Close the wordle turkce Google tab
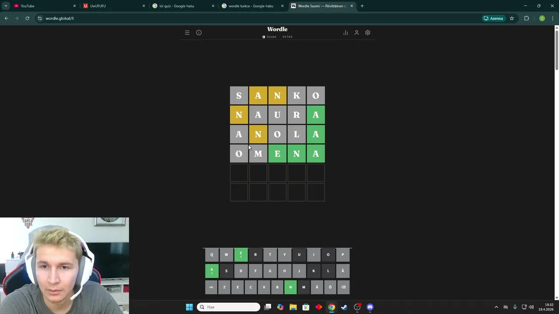Image resolution: width=559 pixels, height=314 pixels. click(282, 6)
